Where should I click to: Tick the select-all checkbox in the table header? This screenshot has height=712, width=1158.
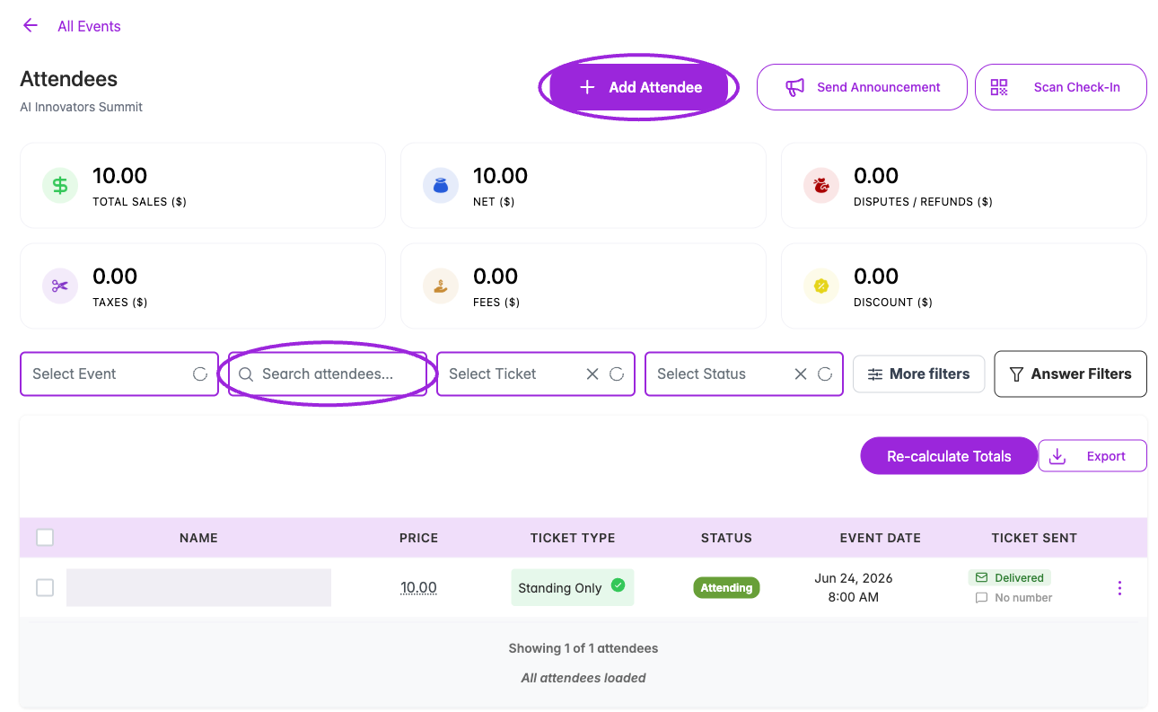click(45, 538)
